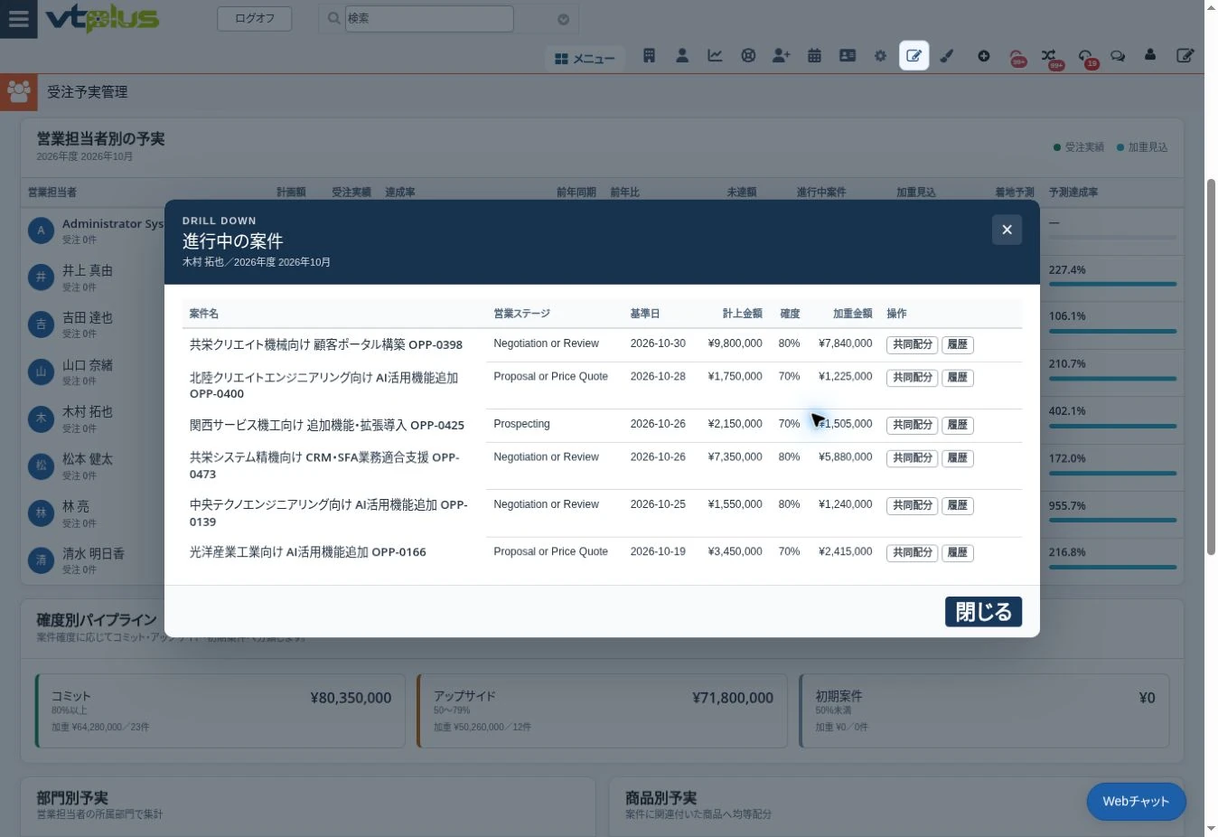
Task: Click the 営業ステージ column header
Action: [521, 314]
